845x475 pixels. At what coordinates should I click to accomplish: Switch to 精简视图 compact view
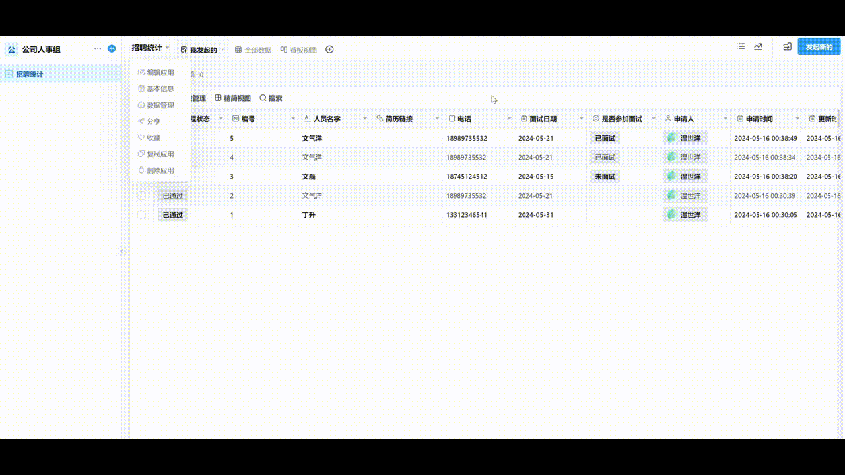(233, 98)
